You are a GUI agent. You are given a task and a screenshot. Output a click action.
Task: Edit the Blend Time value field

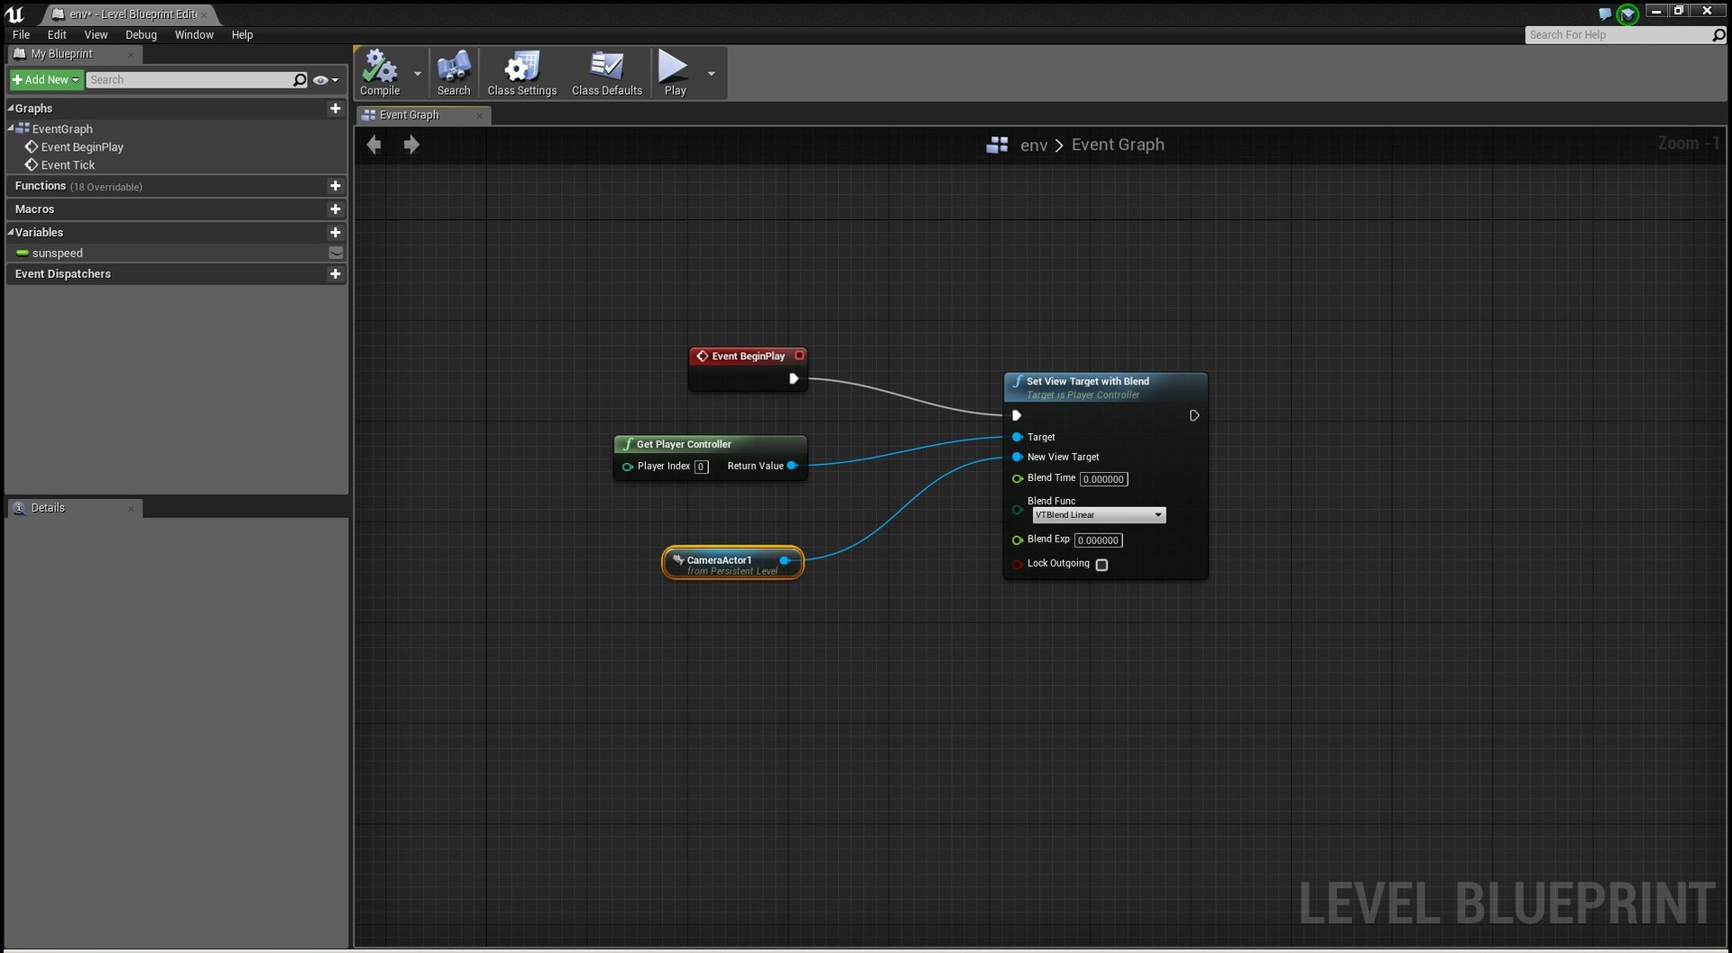(x=1103, y=479)
